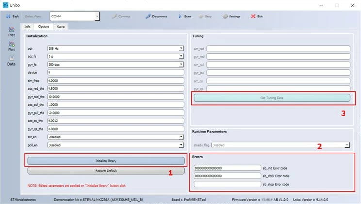Click the Demonstration kit status text
Viewport: 361px width, 204px height.
[x=98, y=200]
